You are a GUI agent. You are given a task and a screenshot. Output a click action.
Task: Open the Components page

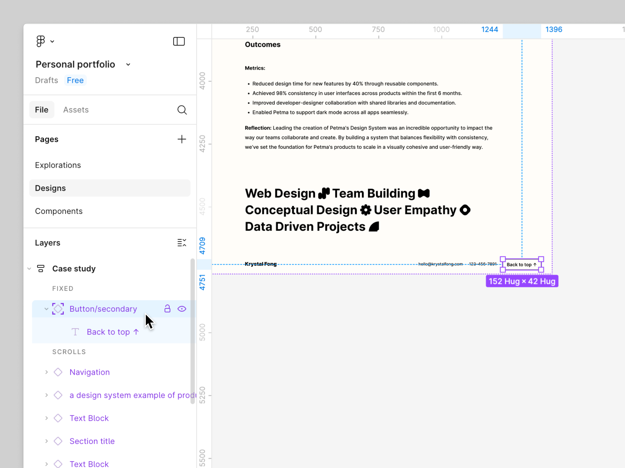coord(59,211)
